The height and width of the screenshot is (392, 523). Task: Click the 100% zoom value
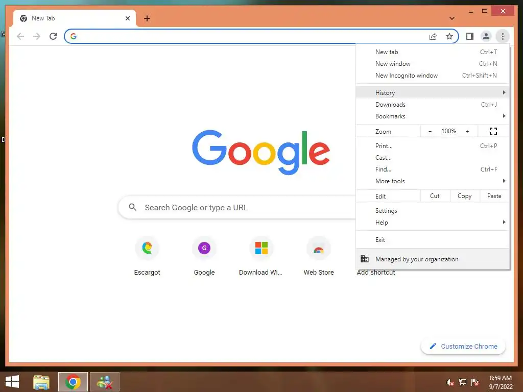coord(448,131)
